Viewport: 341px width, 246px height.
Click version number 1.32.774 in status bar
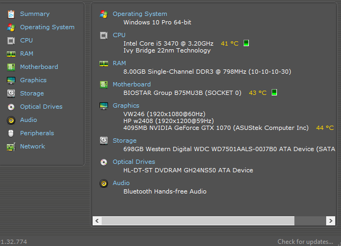point(14,242)
